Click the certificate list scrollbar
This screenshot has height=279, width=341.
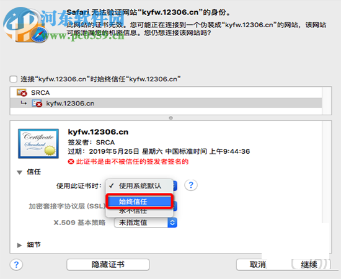click(327, 100)
